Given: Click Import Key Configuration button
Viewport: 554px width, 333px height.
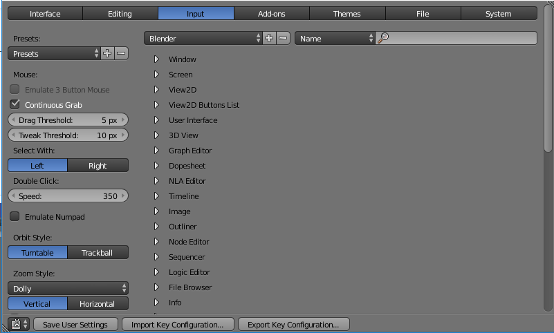Looking at the screenshot, I should [x=178, y=324].
